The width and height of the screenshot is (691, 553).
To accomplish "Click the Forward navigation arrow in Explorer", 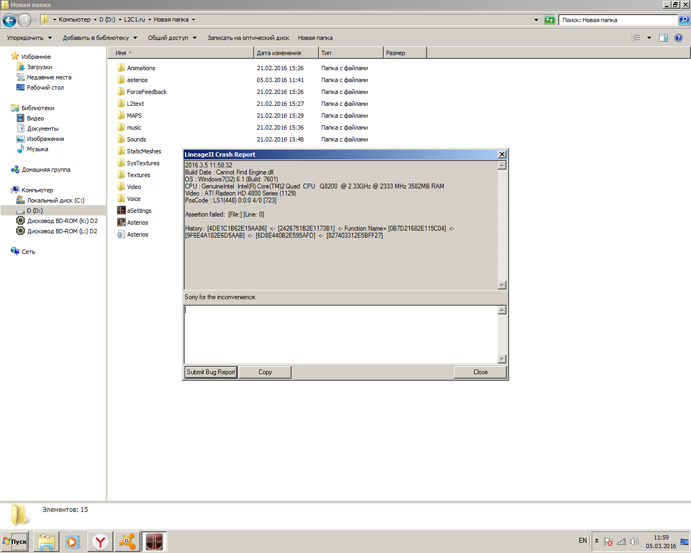I will pyautogui.click(x=24, y=21).
